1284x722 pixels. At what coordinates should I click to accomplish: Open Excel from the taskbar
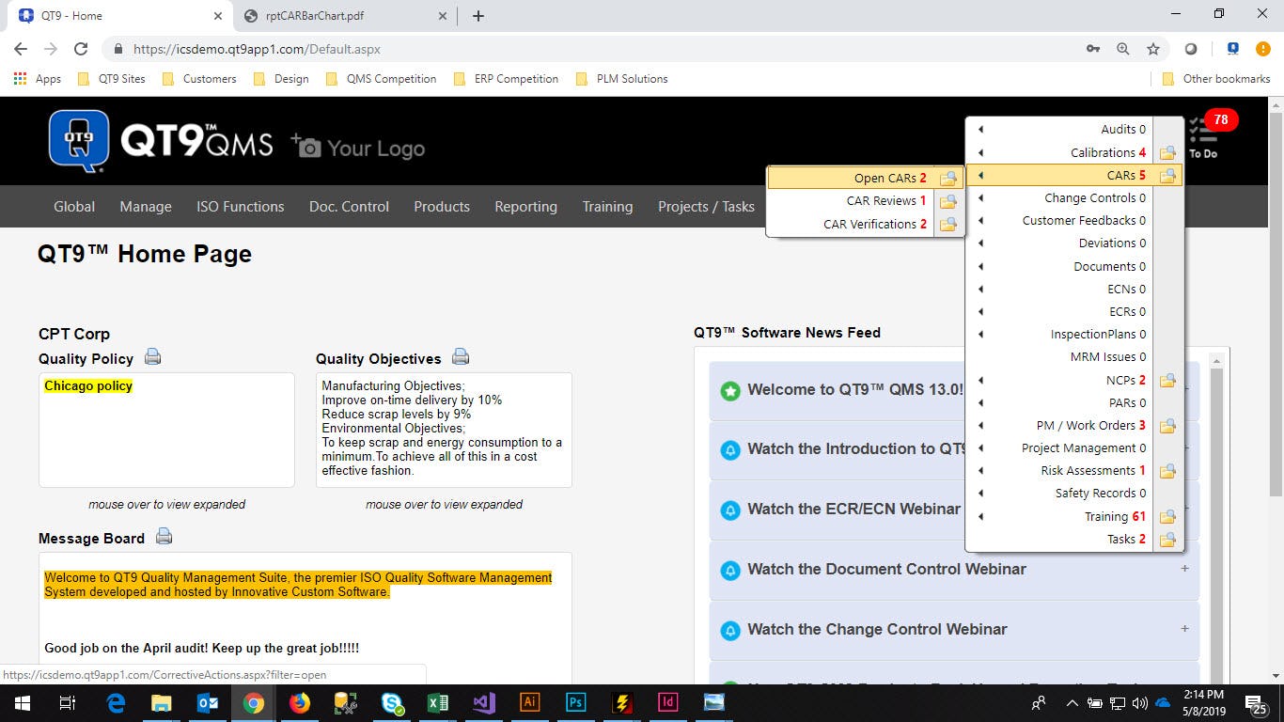(437, 702)
